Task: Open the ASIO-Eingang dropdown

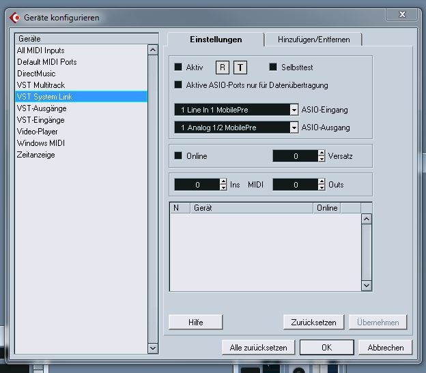Action: point(294,110)
